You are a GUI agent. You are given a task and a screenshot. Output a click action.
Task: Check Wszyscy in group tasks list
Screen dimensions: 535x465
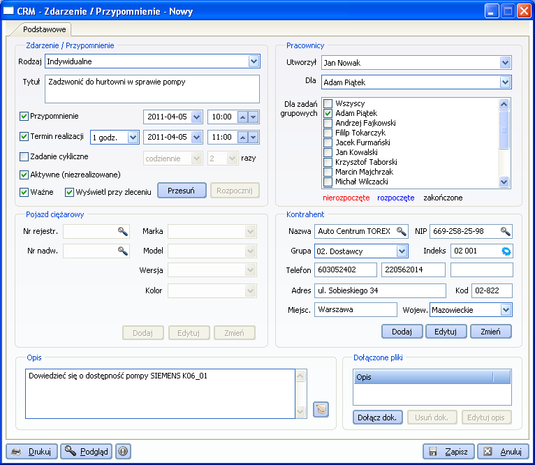[x=328, y=103]
